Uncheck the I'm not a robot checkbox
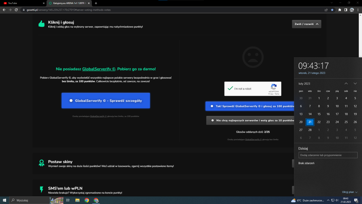Viewport: 362px width, 204px height. tap(230, 88)
